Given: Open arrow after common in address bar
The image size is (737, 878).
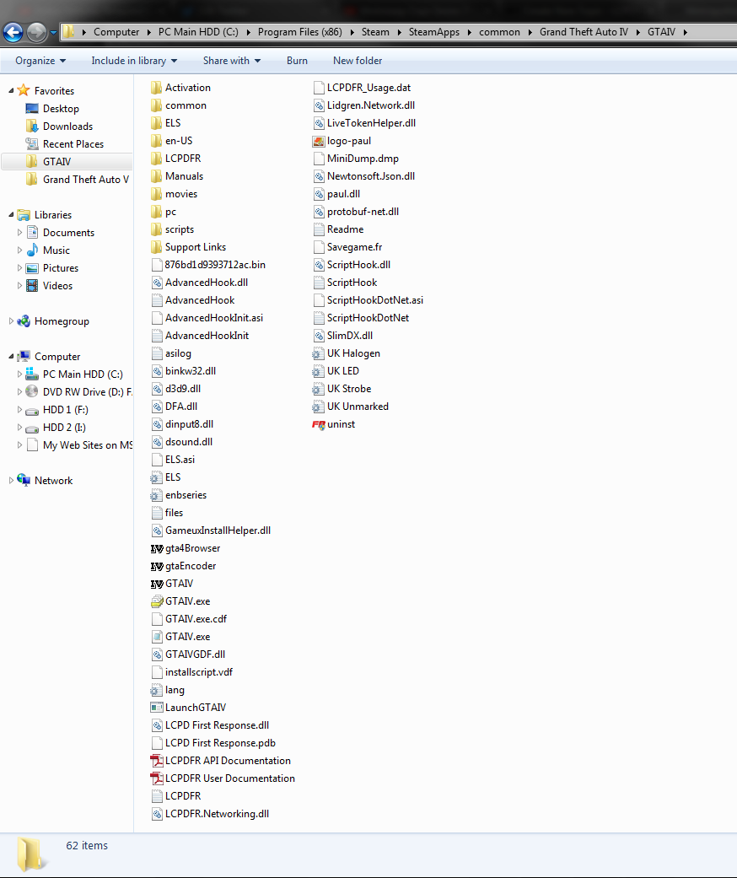Looking at the screenshot, I should coord(530,32).
